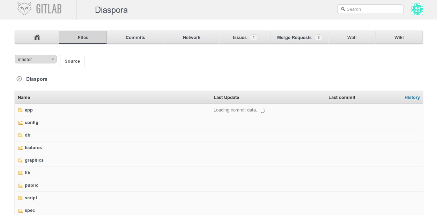
Task: Switch to the Wall tab
Action: [x=352, y=37]
